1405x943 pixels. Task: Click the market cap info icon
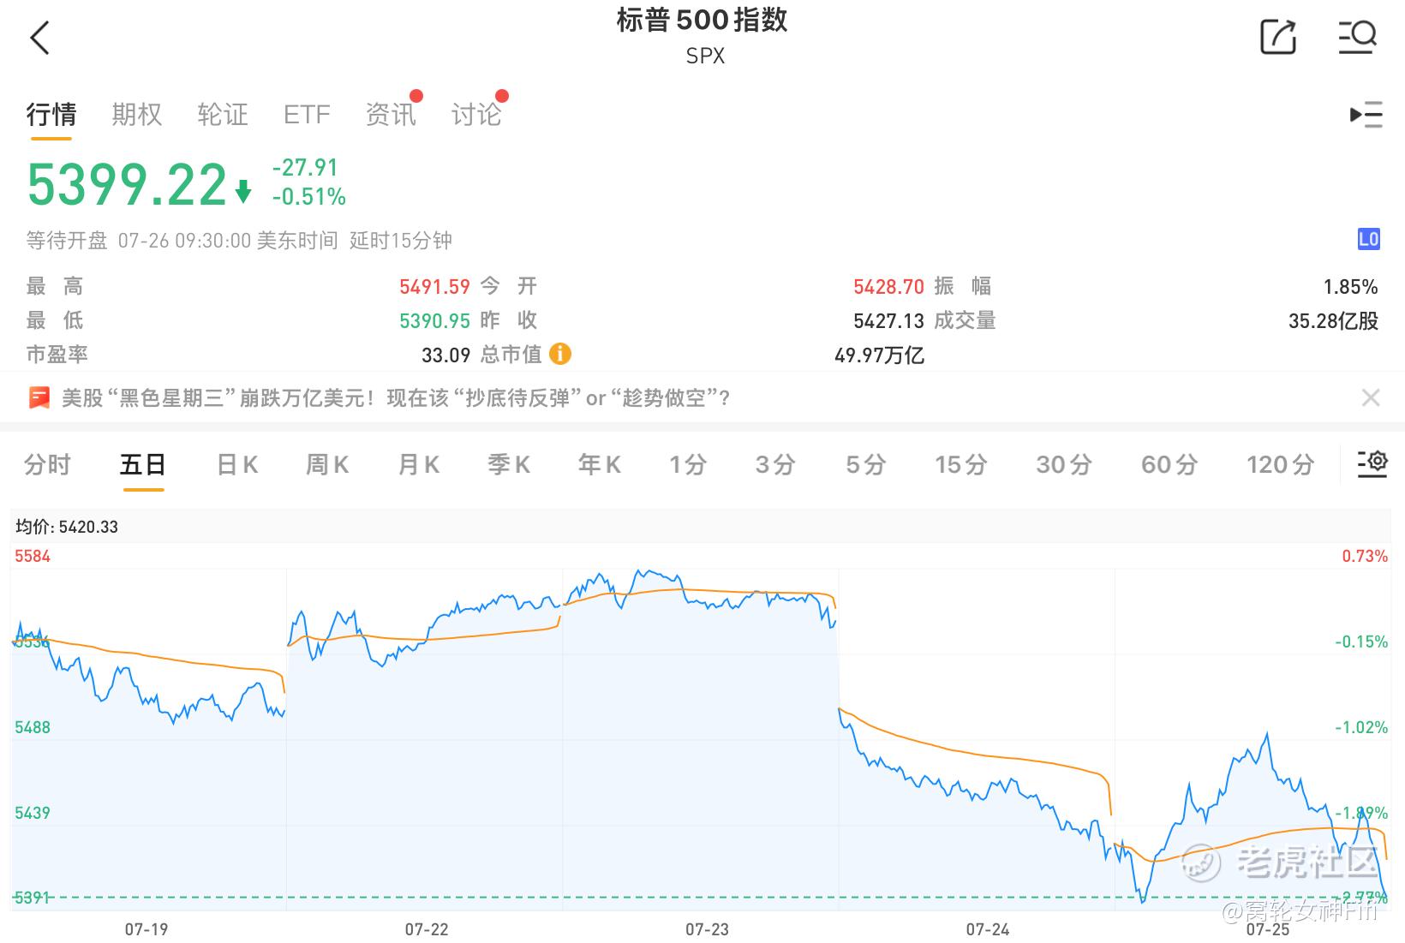(x=560, y=353)
